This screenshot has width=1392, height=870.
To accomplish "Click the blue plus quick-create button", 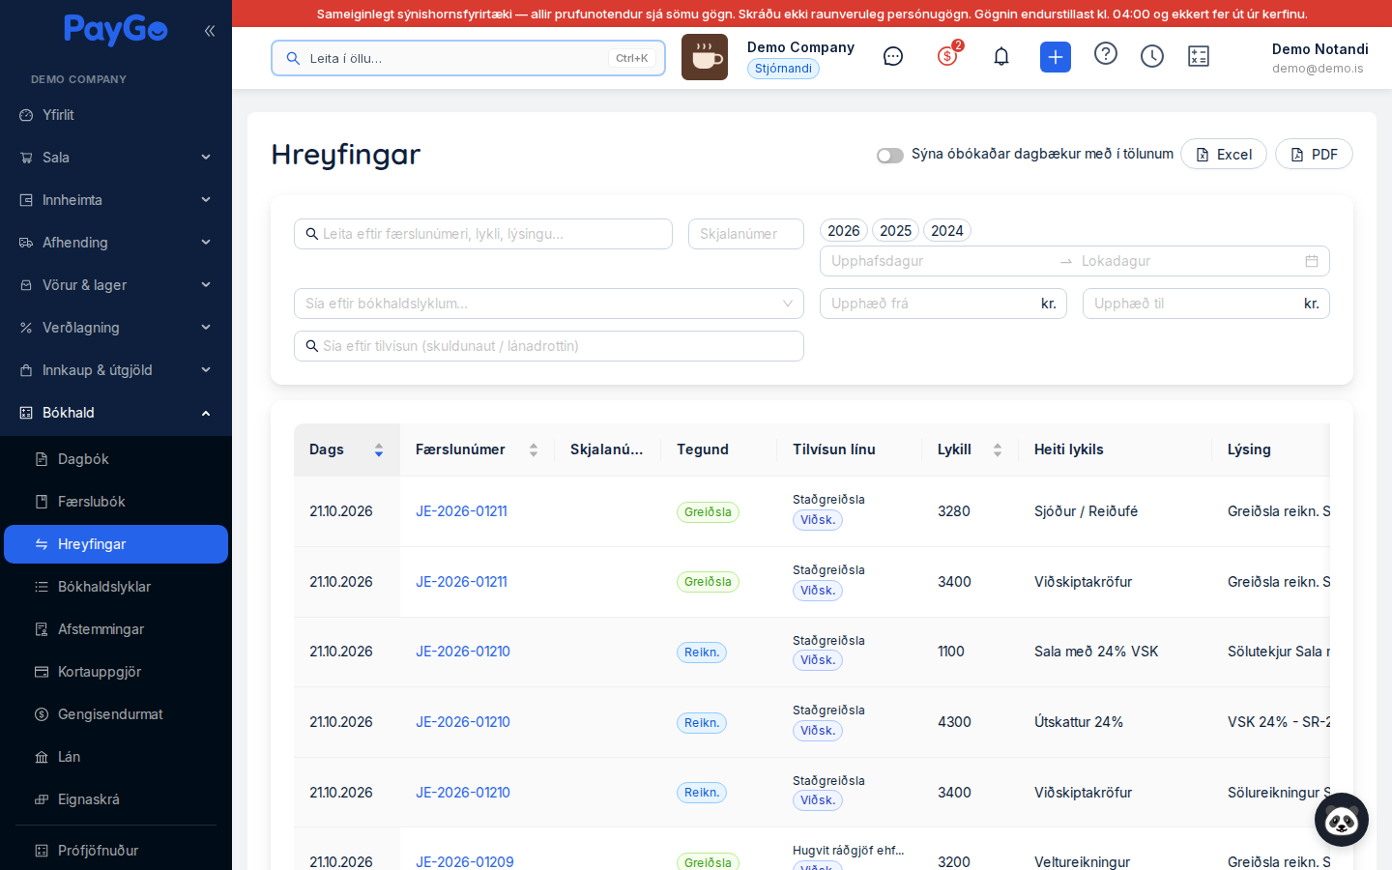I will [1056, 57].
